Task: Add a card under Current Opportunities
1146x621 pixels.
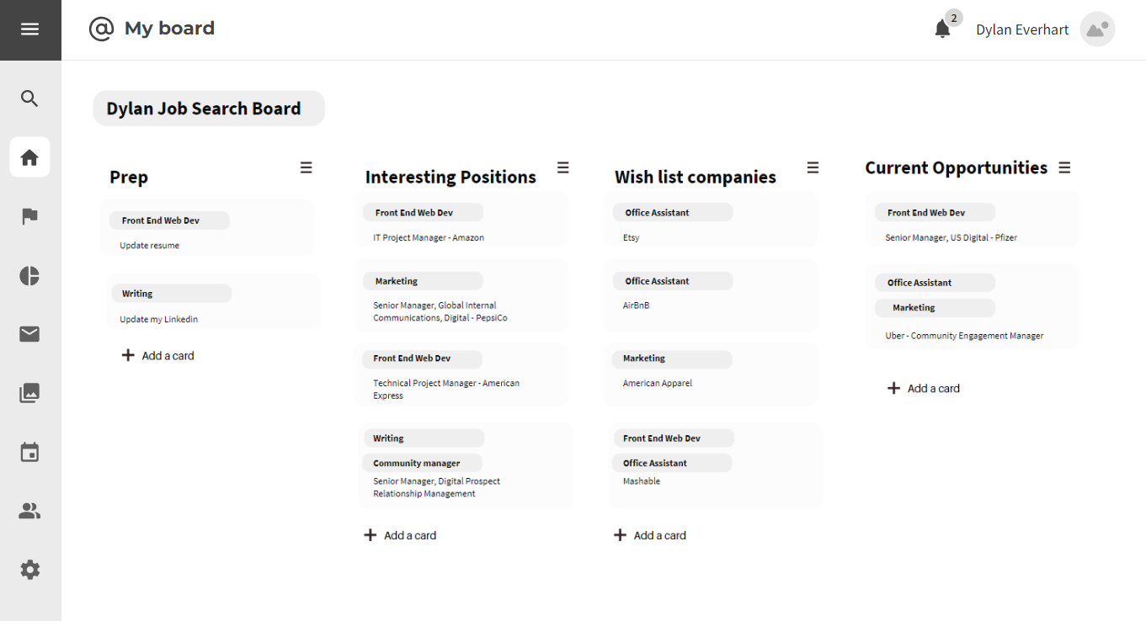Action: (x=924, y=388)
